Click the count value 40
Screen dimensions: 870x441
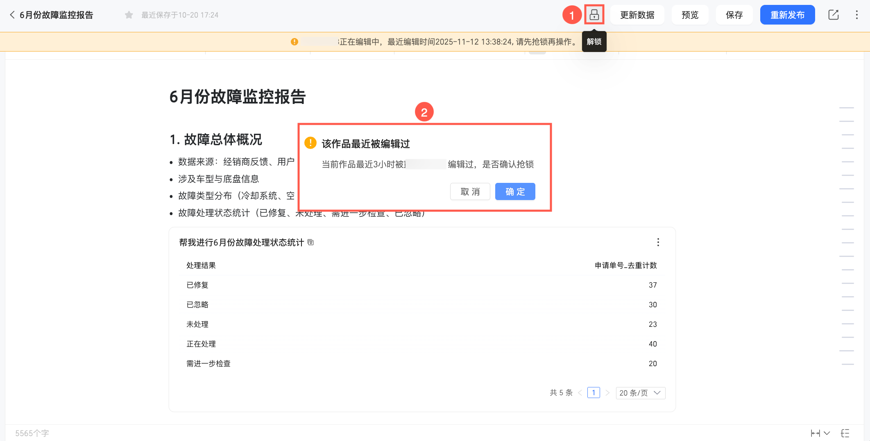pyautogui.click(x=653, y=344)
